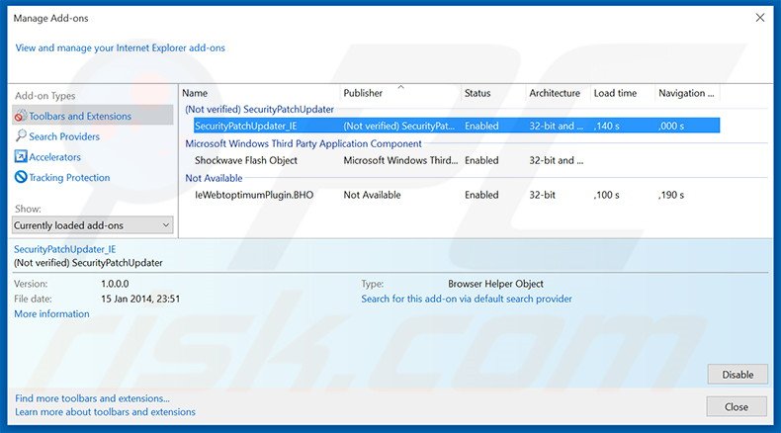Viewport: 781px width, 433px height.
Task: Click the Tracking Protection icon
Action: click(x=21, y=177)
